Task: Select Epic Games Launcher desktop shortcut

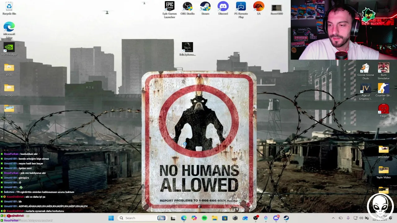Action: (170, 10)
